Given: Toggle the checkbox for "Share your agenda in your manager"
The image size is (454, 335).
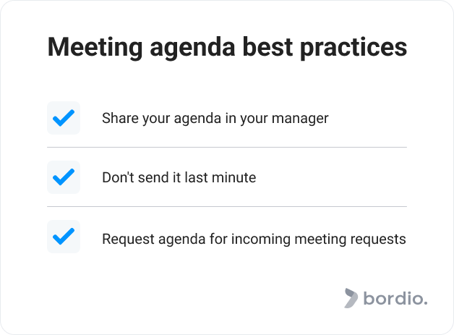Looking at the screenshot, I should [x=64, y=118].
